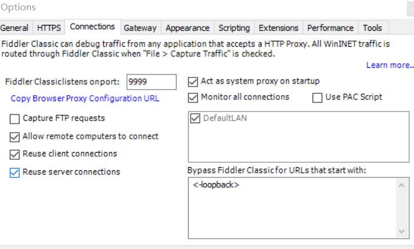Enable Use PAC Script option
The height and width of the screenshot is (249, 414).
tap(317, 98)
